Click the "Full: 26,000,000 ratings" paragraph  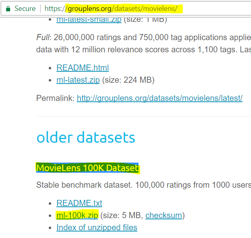point(144,43)
